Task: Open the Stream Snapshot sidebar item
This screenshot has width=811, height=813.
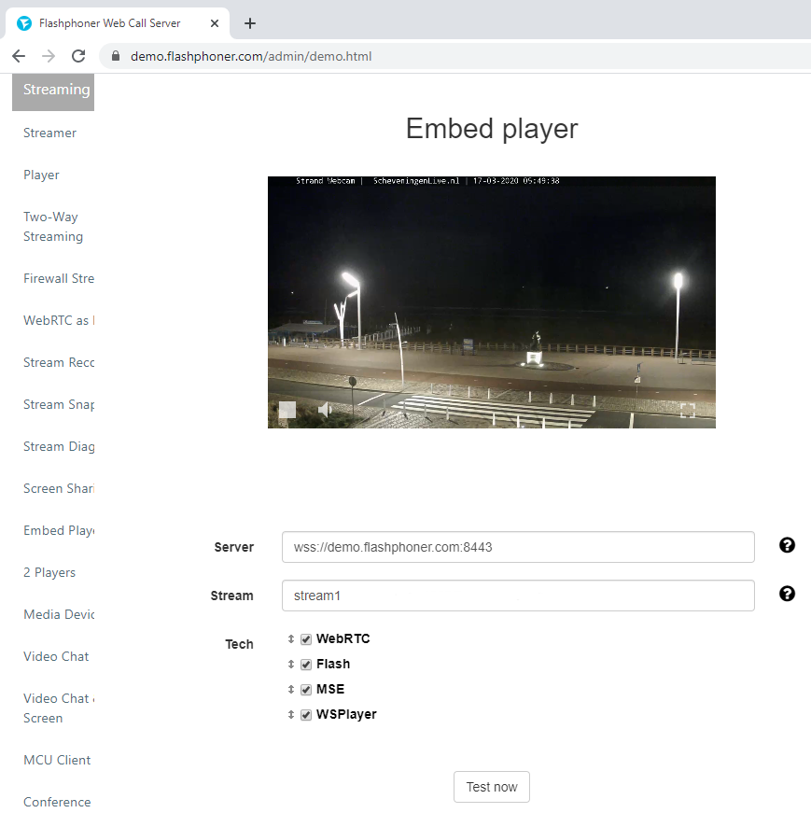Action: click(59, 404)
